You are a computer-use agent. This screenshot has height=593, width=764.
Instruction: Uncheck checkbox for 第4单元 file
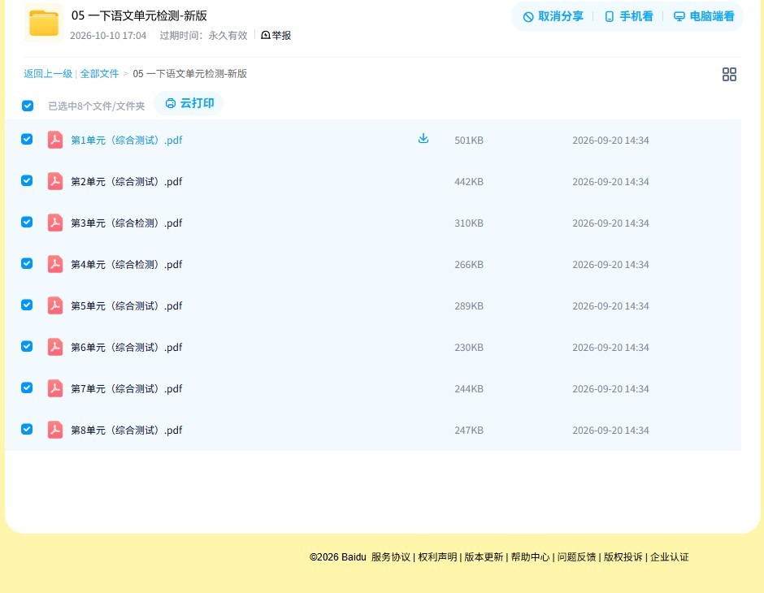pos(27,263)
